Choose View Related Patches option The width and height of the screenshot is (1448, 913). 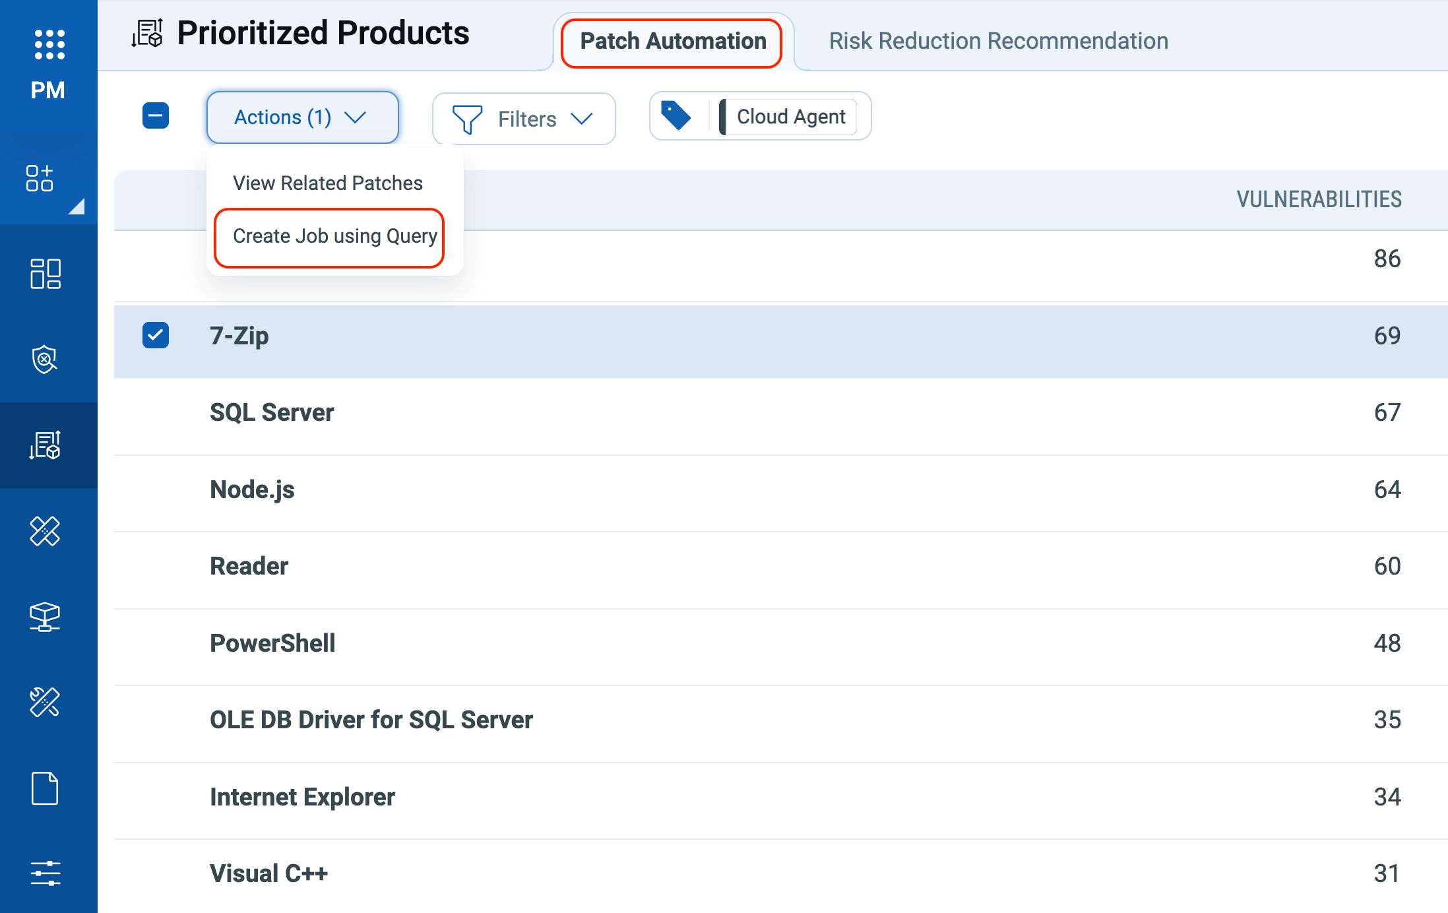327,183
